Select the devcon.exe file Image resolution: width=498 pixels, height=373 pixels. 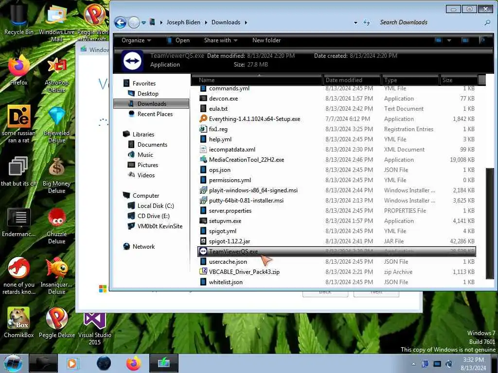(223, 99)
